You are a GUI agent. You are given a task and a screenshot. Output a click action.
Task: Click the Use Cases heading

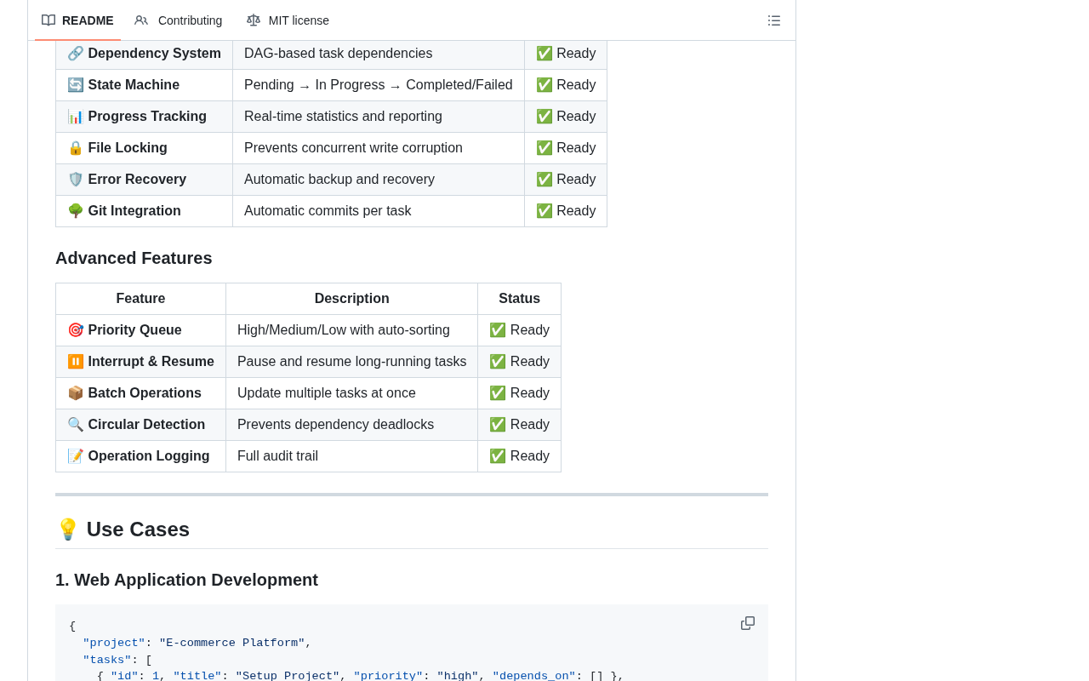pyautogui.click(x=138, y=529)
